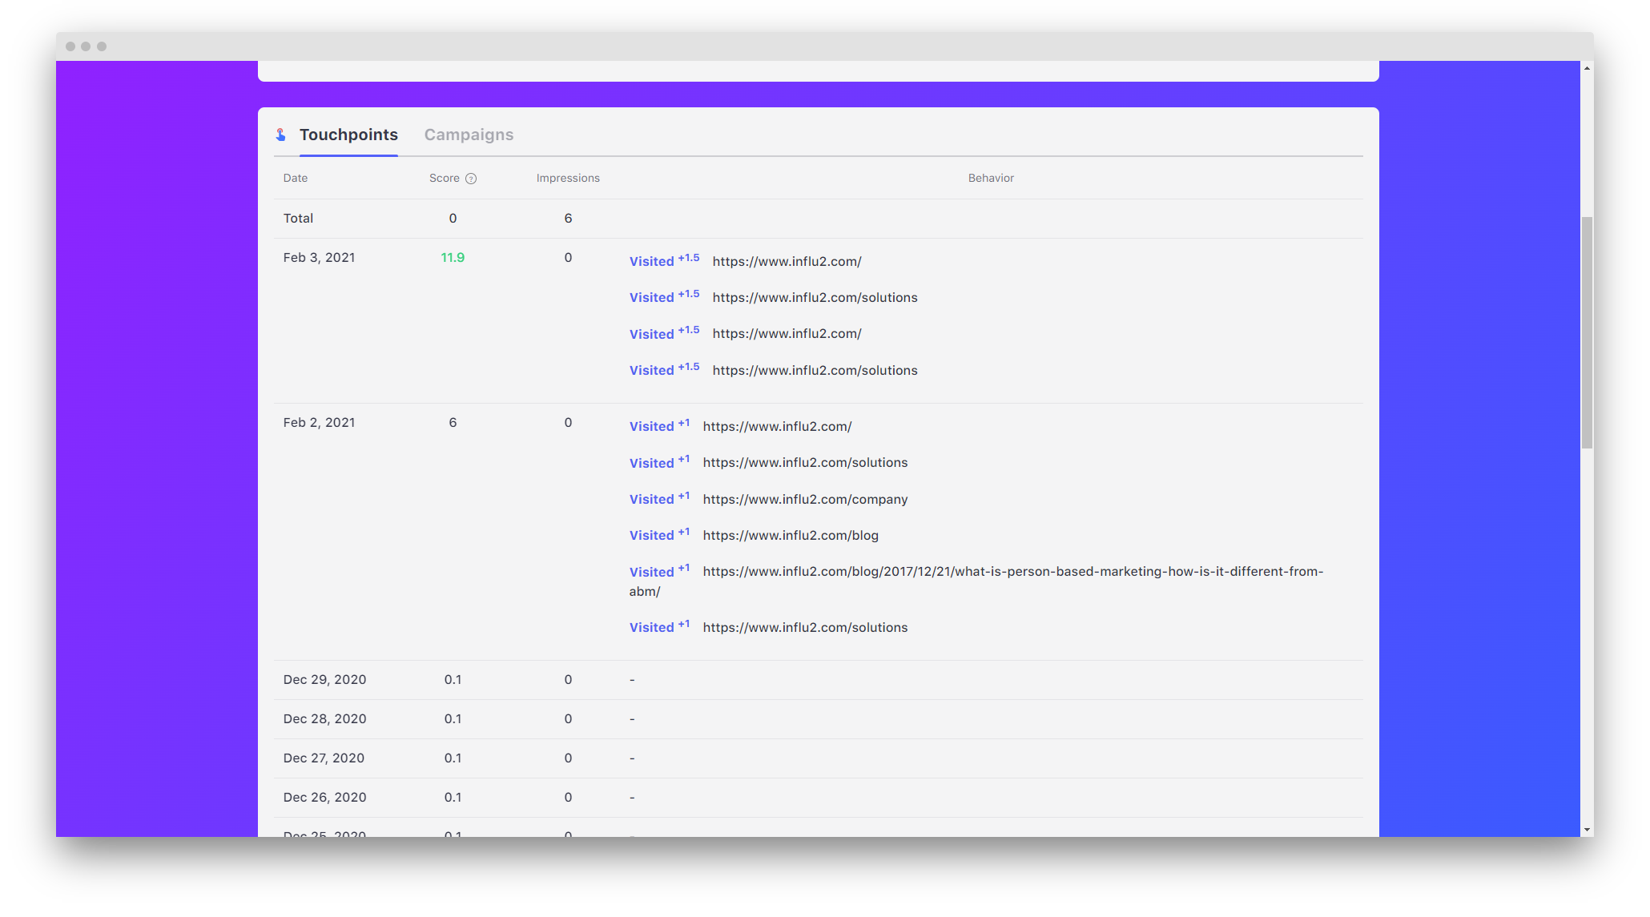The image size is (1650, 917).
Task: Open the influ2.com/company URL
Action: coord(805,499)
